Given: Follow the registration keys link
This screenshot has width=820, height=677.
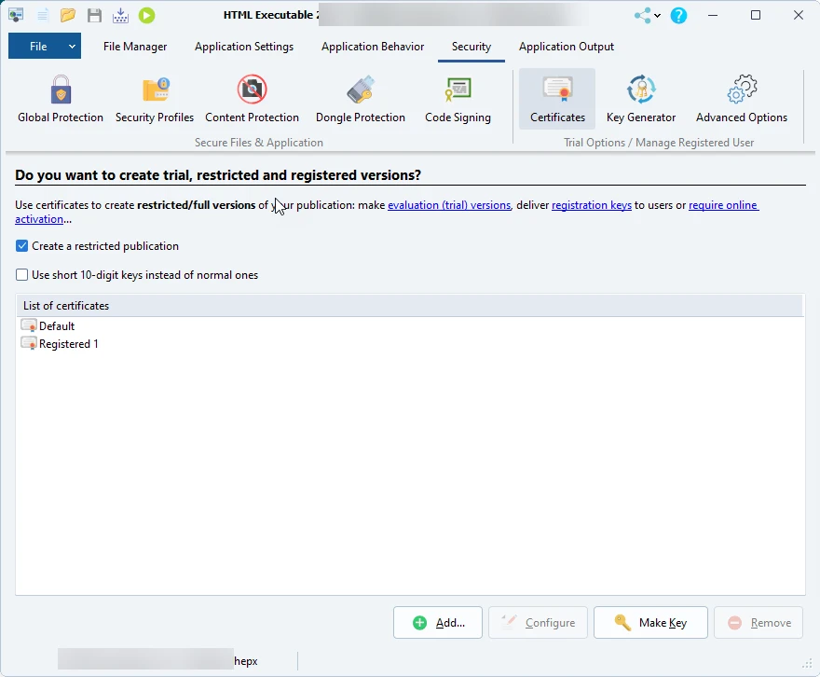Looking at the screenshot, I should pos(591,205).
